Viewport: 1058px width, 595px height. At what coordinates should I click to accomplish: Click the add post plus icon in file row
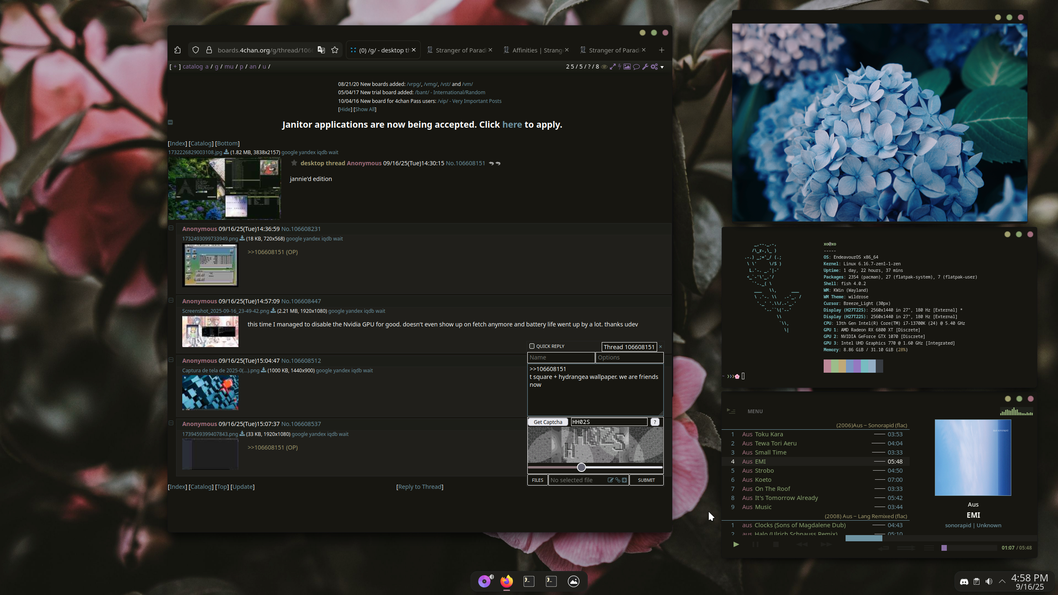coord(624,480)
